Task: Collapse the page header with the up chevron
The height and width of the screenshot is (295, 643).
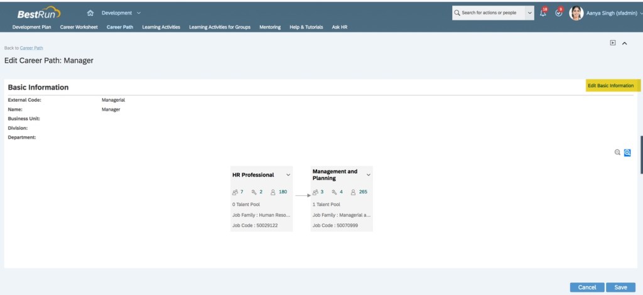Action: (x=624, y=43)
